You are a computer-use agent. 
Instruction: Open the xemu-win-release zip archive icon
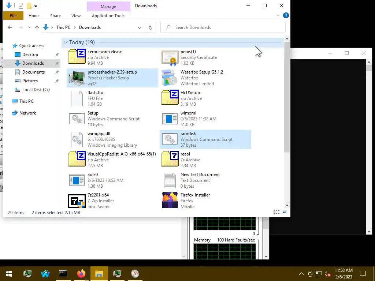[77, 57]
